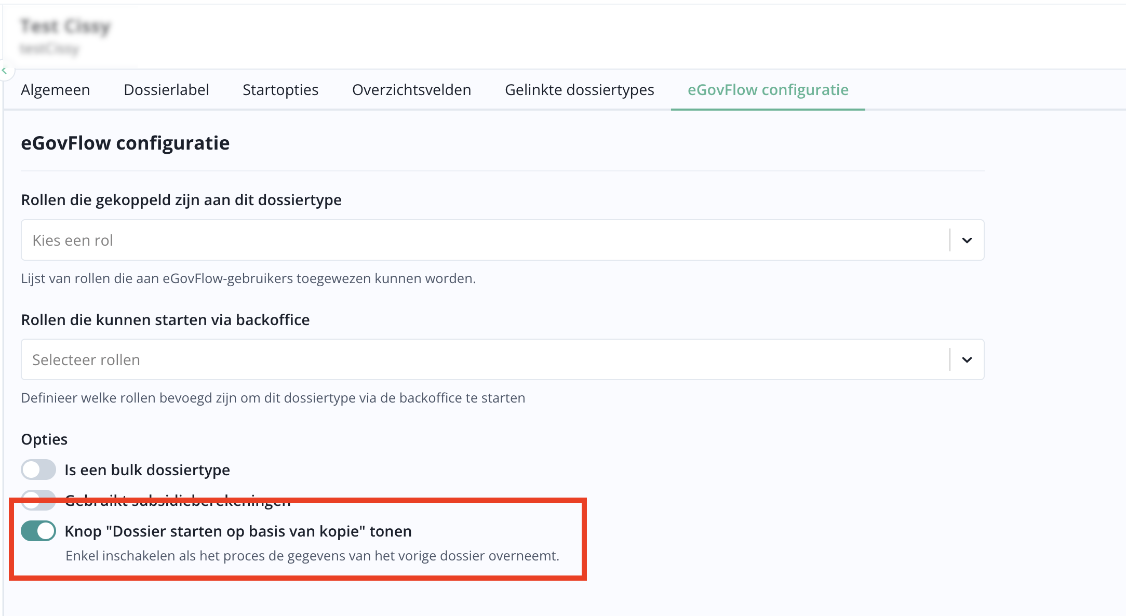1126x616 pixels.
Task: Click the 'Knop "Dossier starten op basis van kopie" tonen' label
Action: point(238,531)
